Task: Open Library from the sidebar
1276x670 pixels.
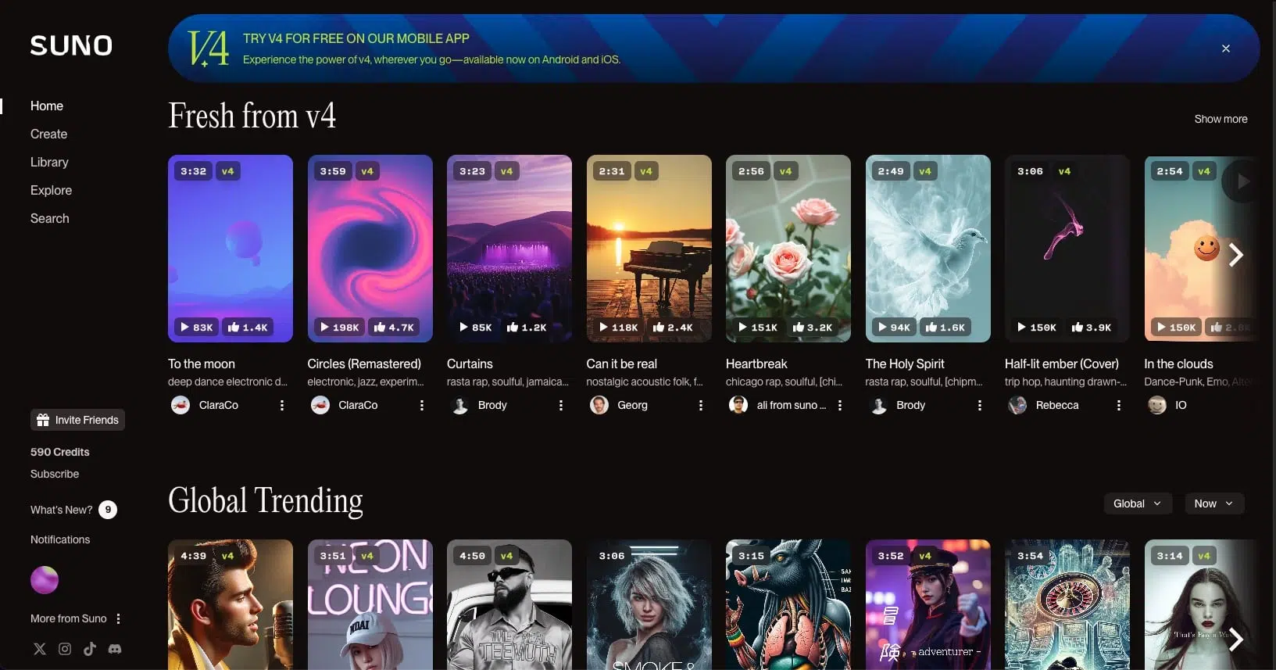Action: point(49,162)
